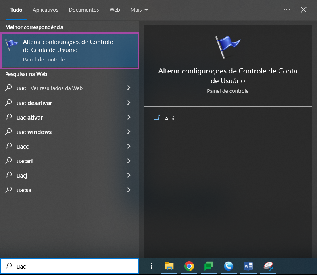Select the 'uac desativar' web suggestion
Screen dimensions: 317x275
70,103
